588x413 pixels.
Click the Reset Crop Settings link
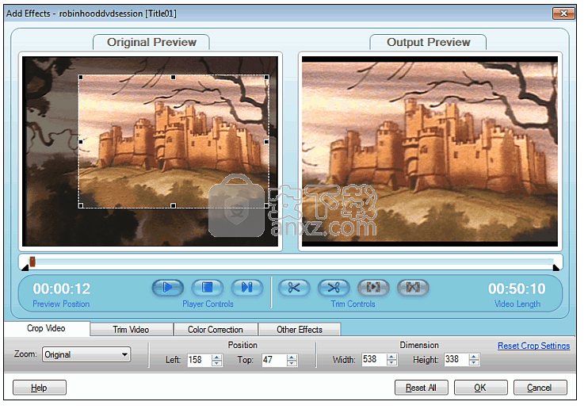533,346
